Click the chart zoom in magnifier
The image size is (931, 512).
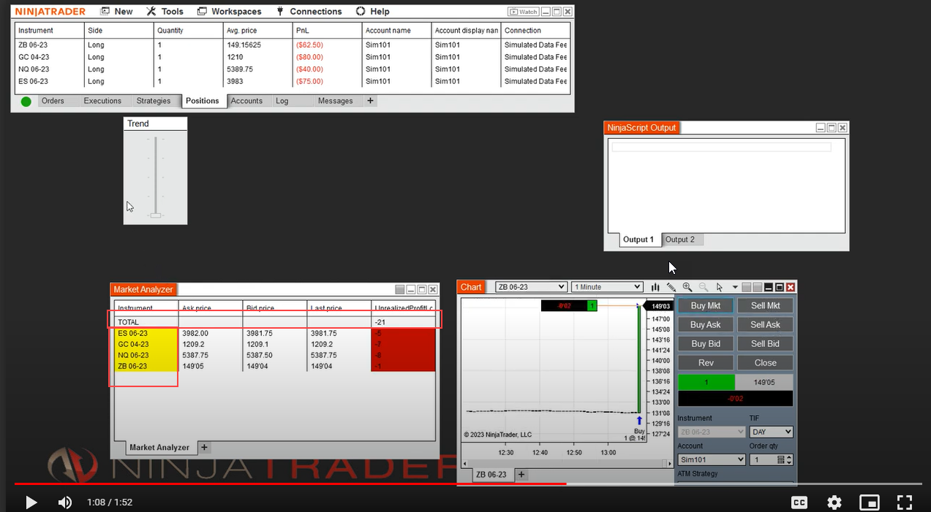click(687, 287)
